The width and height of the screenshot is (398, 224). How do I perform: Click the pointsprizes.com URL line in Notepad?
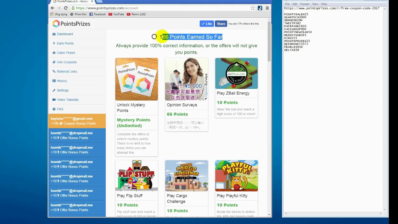coord(332,8)
